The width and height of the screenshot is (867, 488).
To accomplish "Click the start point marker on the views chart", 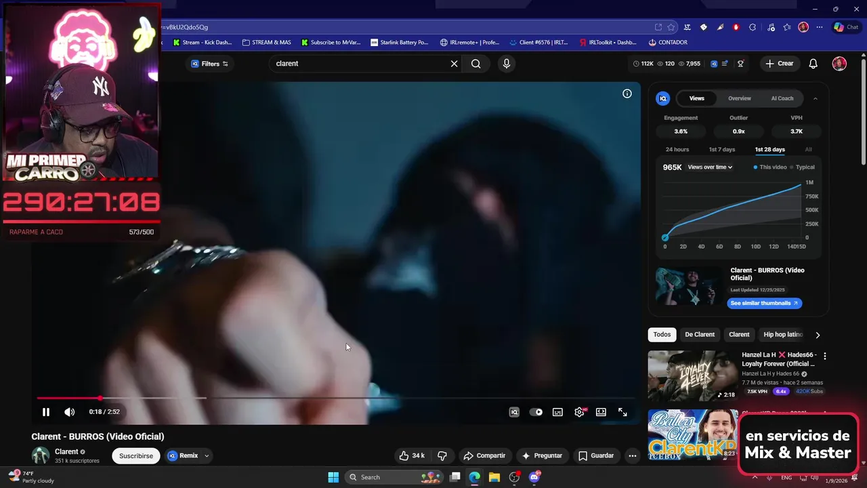I will [x=665, y=238].
